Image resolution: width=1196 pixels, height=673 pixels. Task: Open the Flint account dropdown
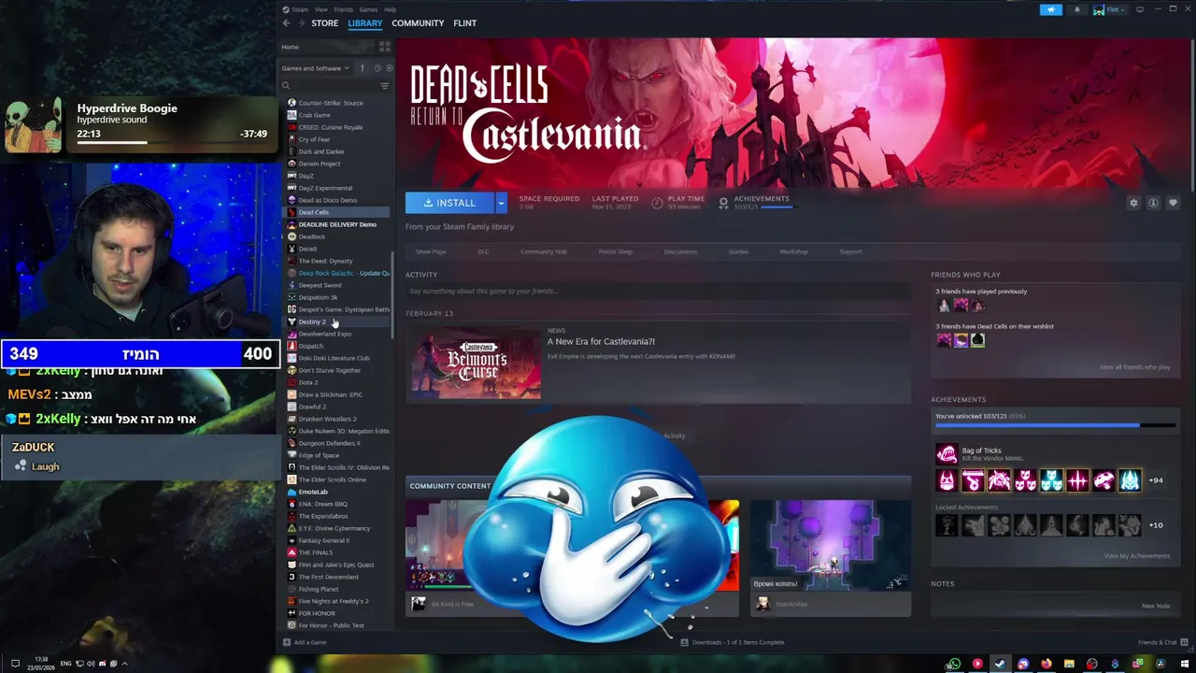(x=1112, y=9)
